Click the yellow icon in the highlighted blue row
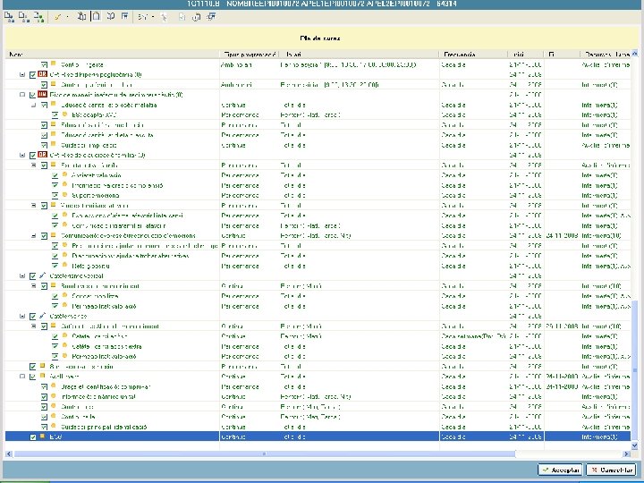The height and width of the screenshot is (483, 644). 42,436
